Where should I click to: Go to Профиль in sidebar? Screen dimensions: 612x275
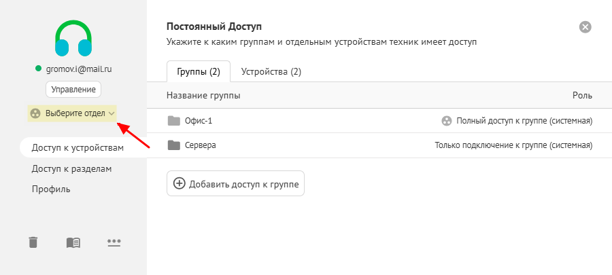tap(51, 189)
